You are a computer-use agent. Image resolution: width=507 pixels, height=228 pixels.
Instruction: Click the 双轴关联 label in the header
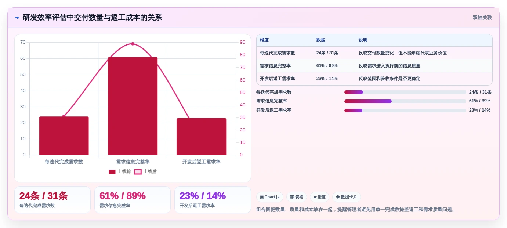(482, 18)
